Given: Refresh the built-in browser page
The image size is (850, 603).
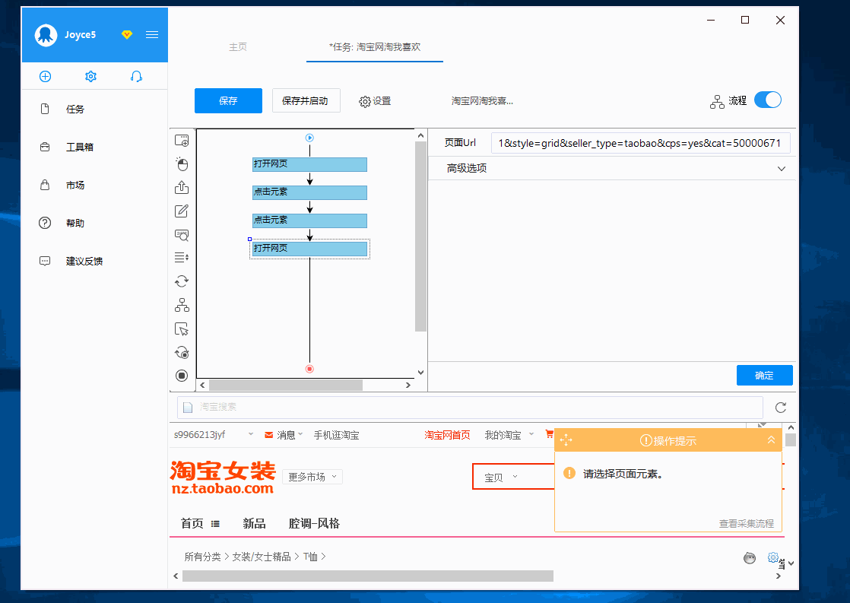Looking at the screenshot, I should click(781, 408).
